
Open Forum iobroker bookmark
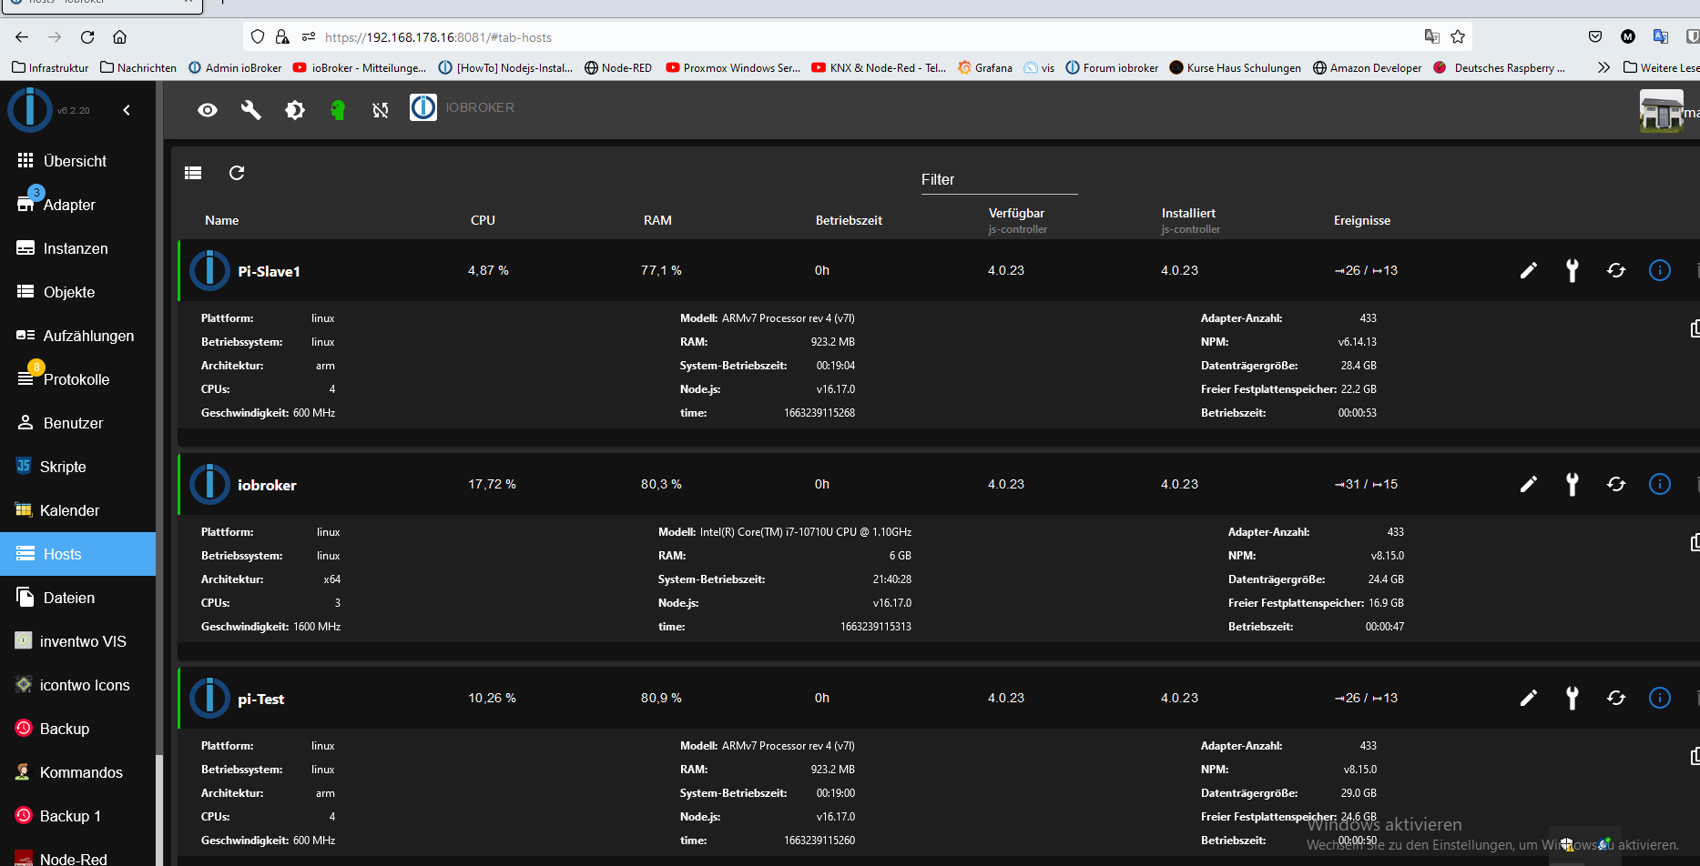click(x=1112, y=67)
